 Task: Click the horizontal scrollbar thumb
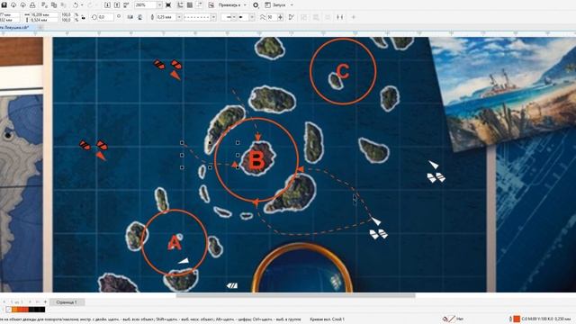click(x=296, y=295)
